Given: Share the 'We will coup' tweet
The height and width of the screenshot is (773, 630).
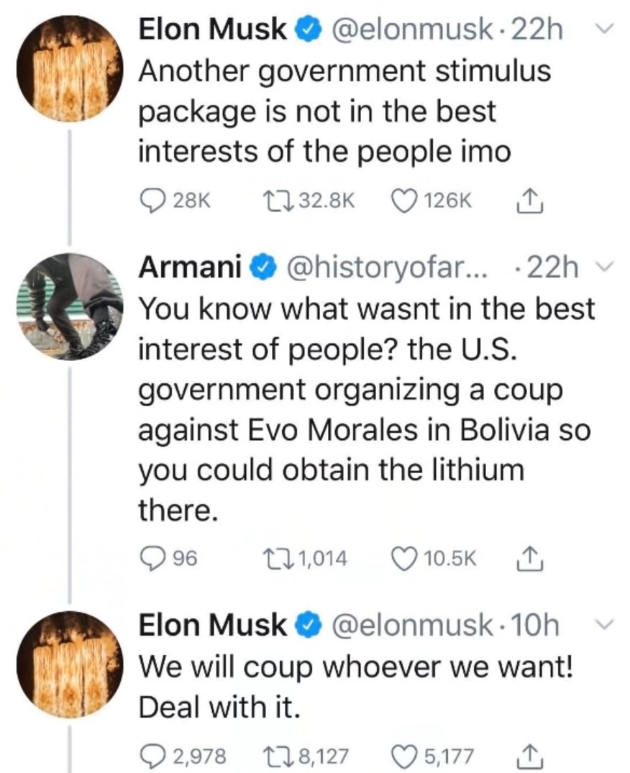Looking at the screenshot, I should (x=530, y=755).
